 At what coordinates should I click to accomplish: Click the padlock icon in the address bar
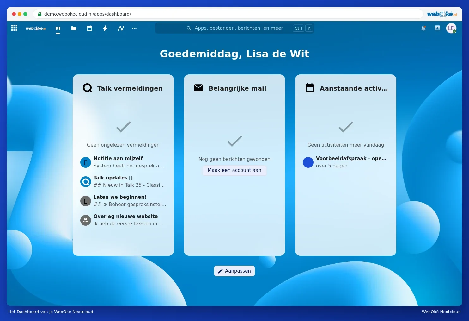tap(40, 14)
